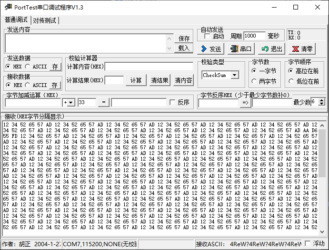Click the blue arrow 发送 send button
This screenshot has width=329, height=250.
click(x=211, y=49)
